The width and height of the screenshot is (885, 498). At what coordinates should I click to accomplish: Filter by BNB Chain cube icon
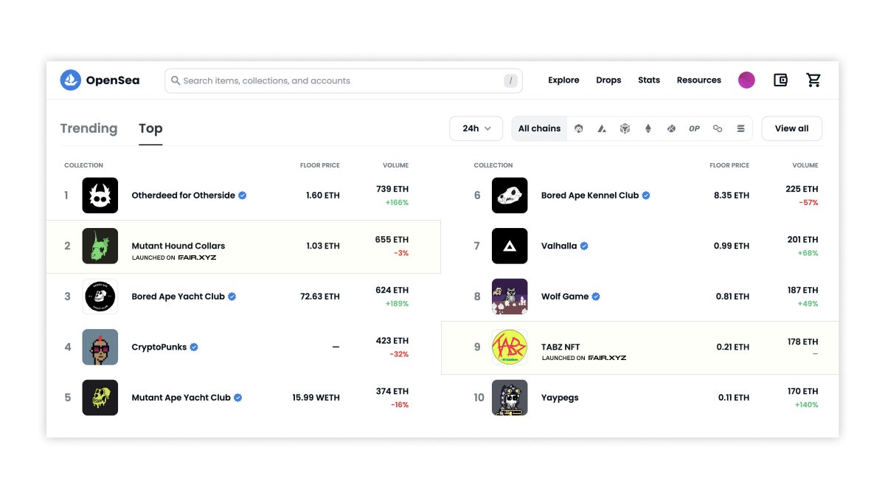click(x=625, y=128)
